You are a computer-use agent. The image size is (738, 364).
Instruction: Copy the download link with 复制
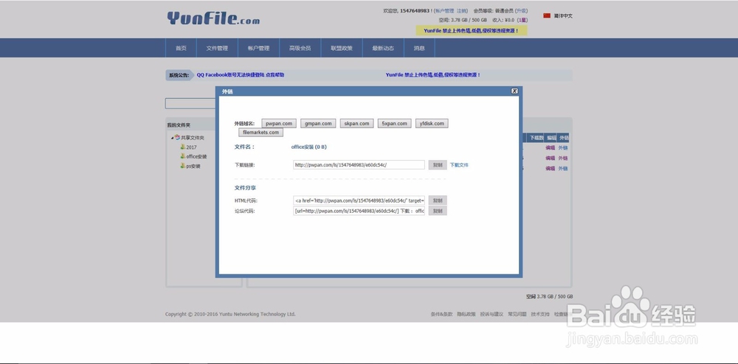click(x=437, y=165)
